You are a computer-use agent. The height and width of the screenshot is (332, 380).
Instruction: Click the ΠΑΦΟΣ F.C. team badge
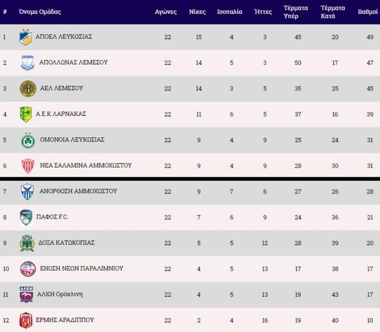[x=26, y=217]
